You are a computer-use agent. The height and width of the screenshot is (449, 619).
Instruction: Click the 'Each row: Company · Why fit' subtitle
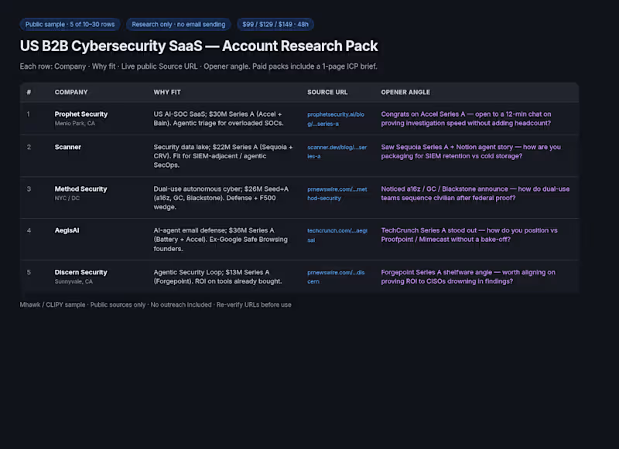[x=199, y=66]
